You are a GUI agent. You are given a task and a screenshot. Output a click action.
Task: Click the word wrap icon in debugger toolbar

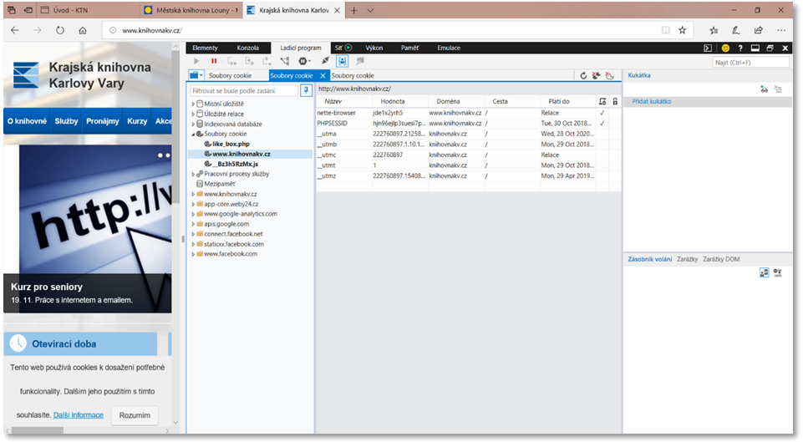point(360,61)
